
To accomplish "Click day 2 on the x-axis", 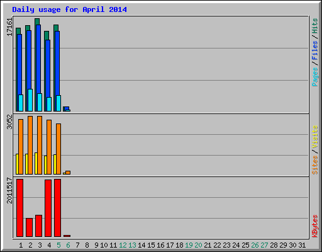I will pos(30,245).
